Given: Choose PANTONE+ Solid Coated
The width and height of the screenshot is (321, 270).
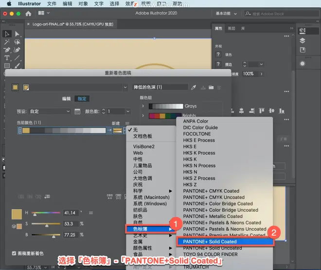Looking at the screenshot, I should [225, 242].
